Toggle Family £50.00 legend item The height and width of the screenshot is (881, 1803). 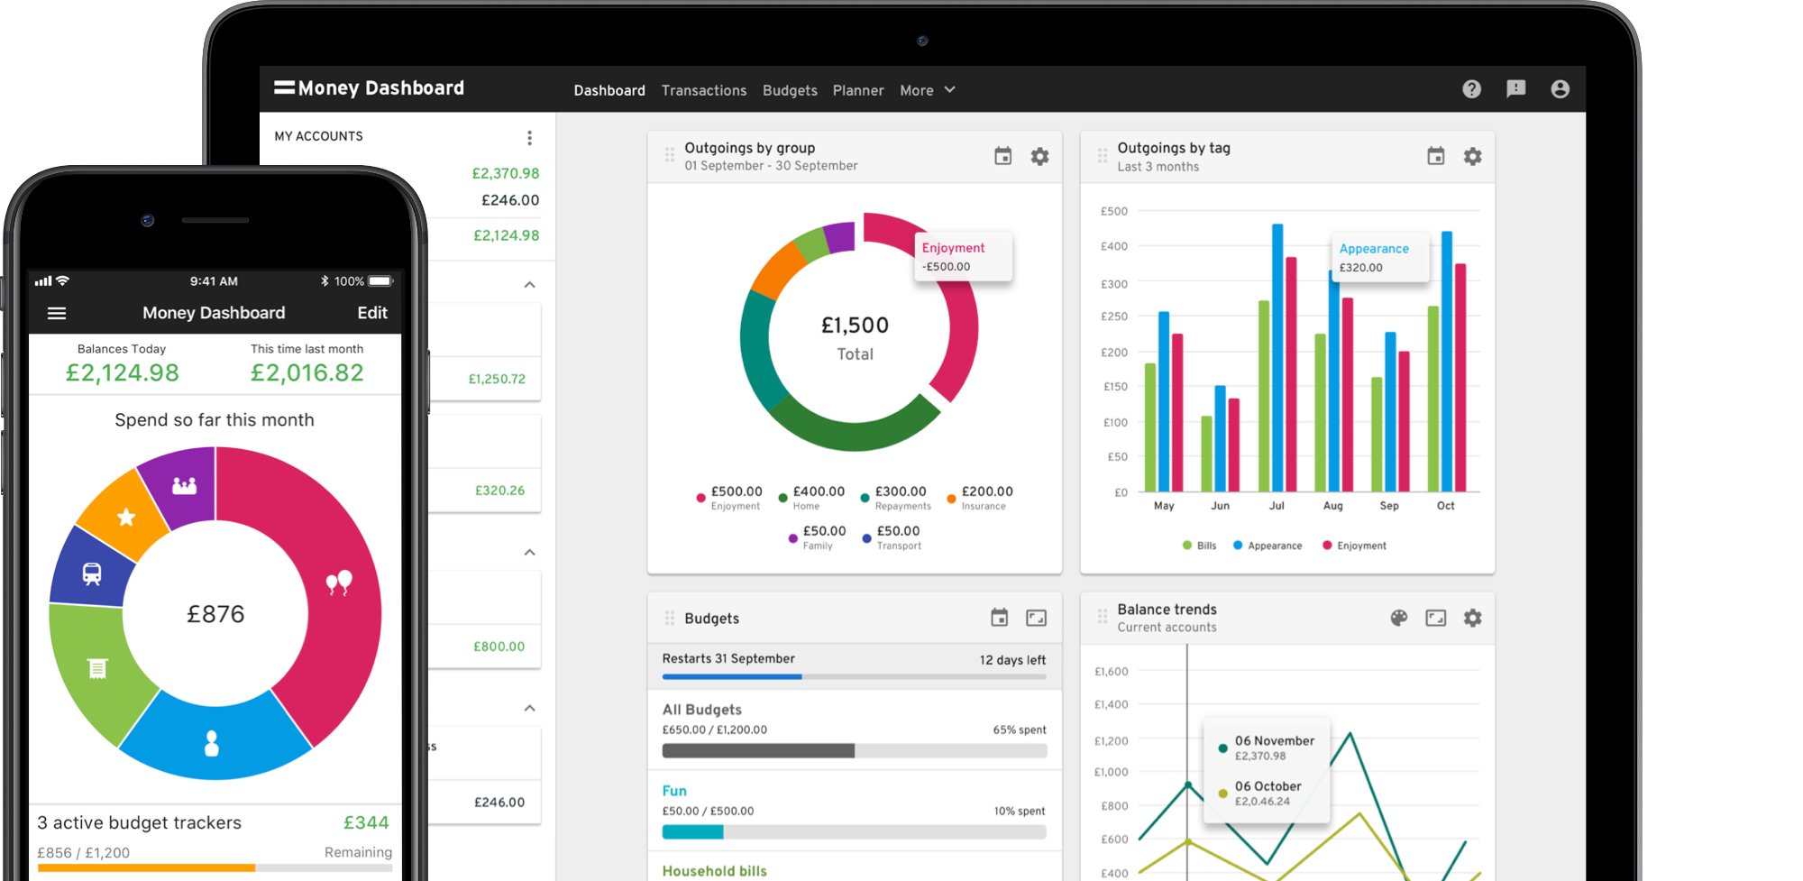[x=817, y=537]
